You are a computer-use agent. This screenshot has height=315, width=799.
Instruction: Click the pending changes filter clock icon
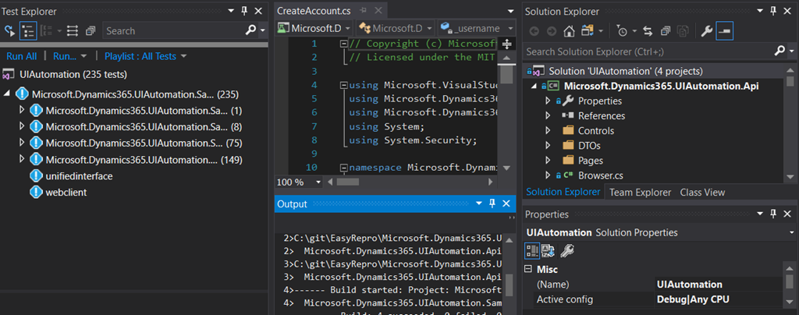click(x=622, y=31)
